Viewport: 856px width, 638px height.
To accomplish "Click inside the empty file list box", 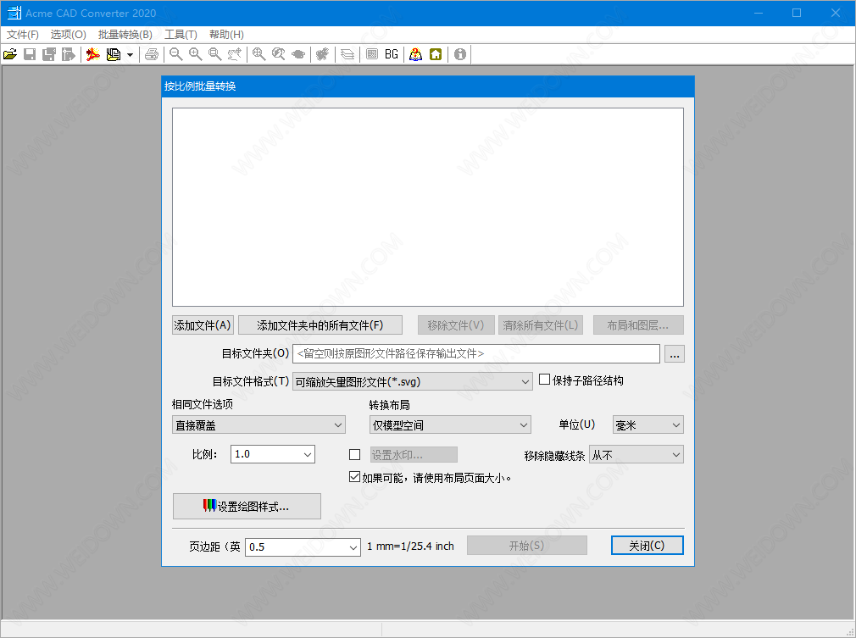I will pyautogui.click(x=428, y=207).
